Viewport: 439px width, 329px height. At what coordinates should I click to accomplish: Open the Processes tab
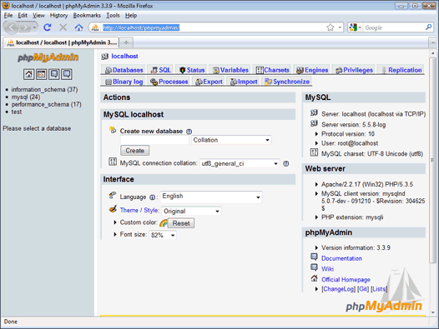point(169,82)
